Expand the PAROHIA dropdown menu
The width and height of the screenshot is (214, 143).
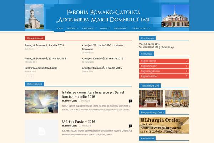(72, 28)
